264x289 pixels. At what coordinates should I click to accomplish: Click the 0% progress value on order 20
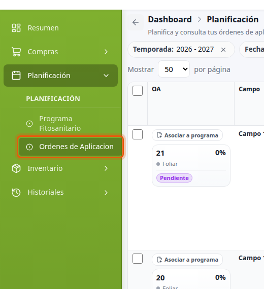click(x=220, y=277)
